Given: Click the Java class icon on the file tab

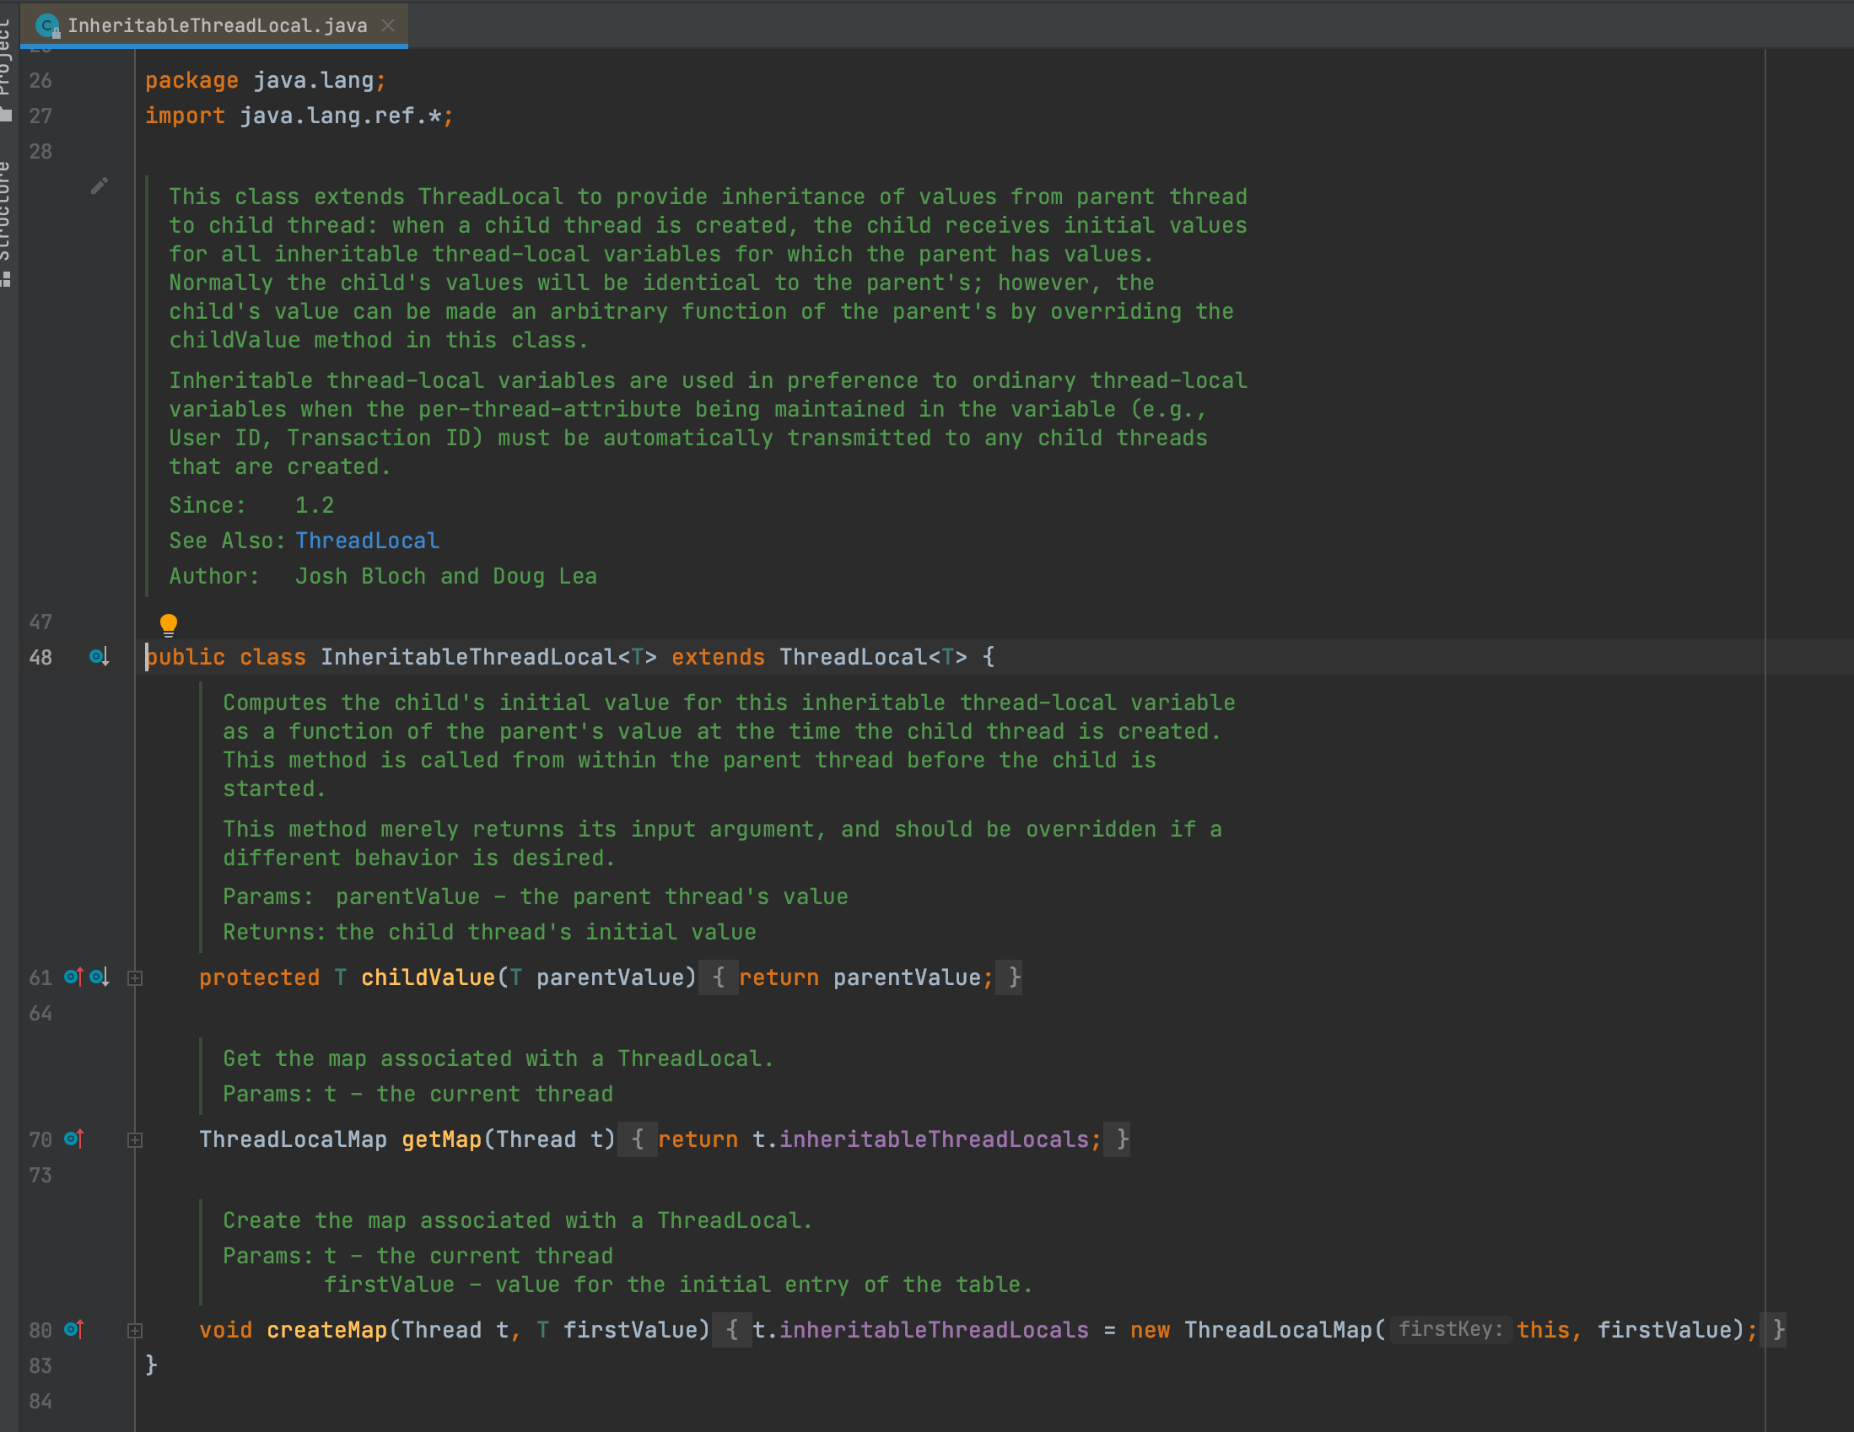Looking at the screenshot, I should coord(47,25).
